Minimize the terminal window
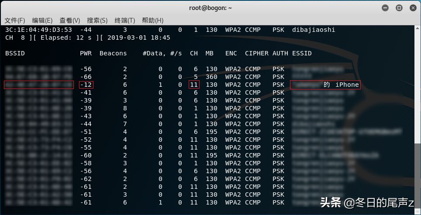This screenshot has height=215, width=421. coord(385,8)
